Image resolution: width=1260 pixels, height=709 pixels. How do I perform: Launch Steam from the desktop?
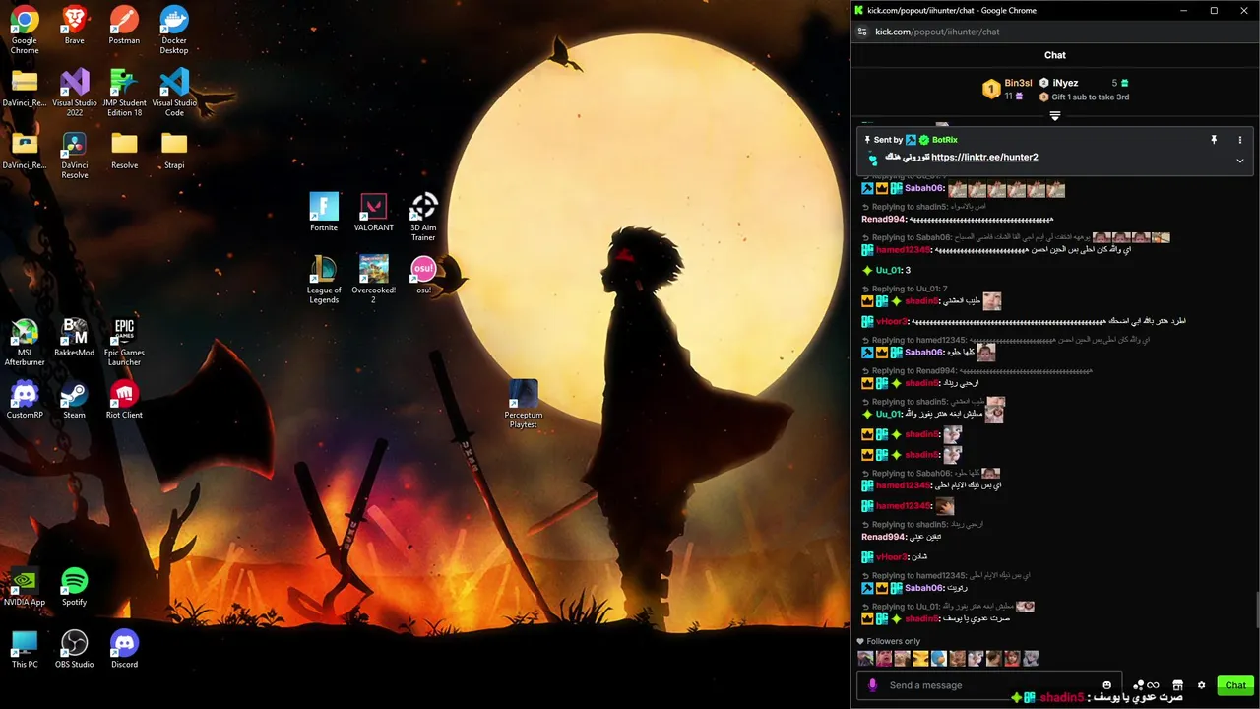point(74,400)
